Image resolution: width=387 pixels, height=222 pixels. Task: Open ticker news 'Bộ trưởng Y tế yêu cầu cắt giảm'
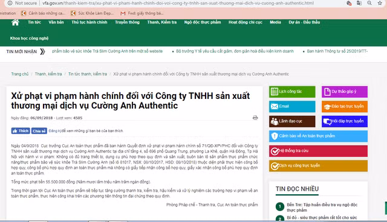coord(235,51)
